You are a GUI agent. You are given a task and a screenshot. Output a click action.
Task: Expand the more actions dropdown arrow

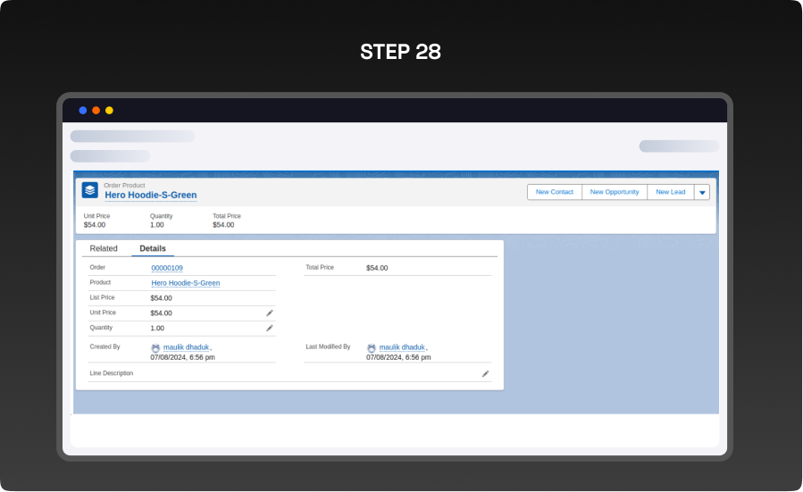tap(702, 193)
